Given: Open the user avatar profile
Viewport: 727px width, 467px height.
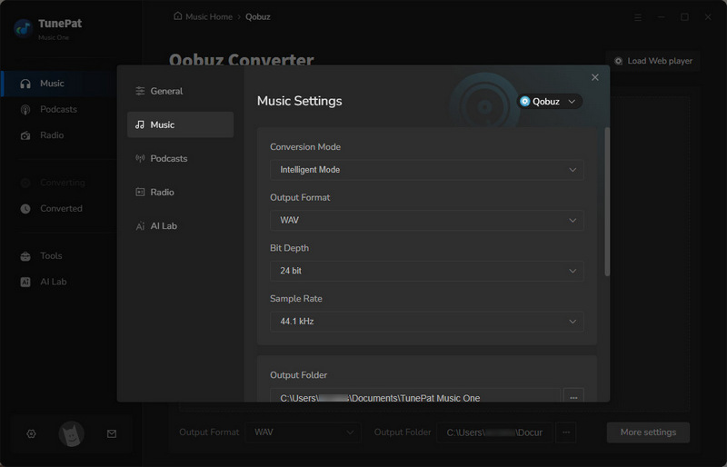Looking at the screenshot, I should (71, 434).
